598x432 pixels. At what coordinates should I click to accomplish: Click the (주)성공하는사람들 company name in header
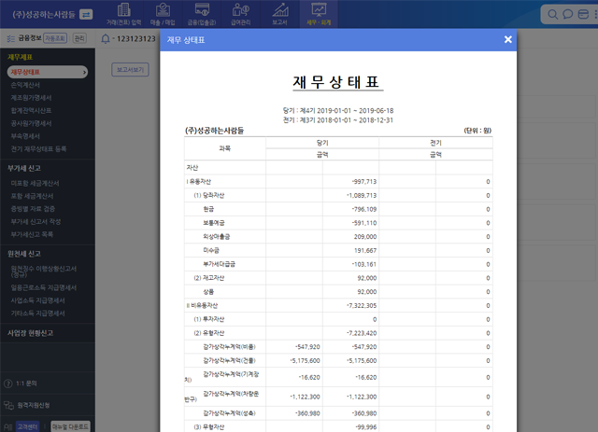pyautogui.click(x=44, y=15)
